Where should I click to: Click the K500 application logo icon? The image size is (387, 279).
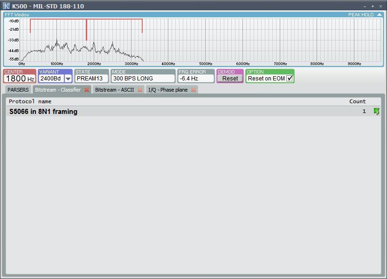coord(7,6)
